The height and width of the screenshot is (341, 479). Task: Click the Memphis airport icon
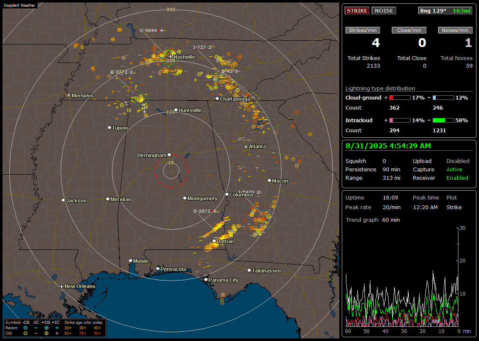tap(69, 95)
